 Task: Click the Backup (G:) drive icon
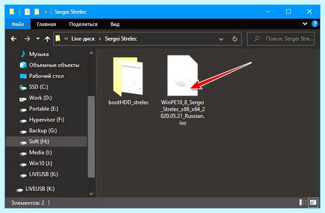pyautogui.click(x=23, y=132)
